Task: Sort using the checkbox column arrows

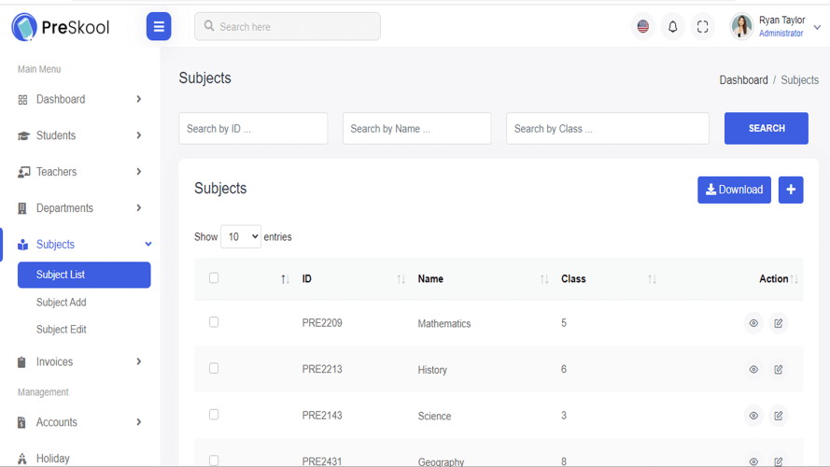Action: tap(285, 279)
